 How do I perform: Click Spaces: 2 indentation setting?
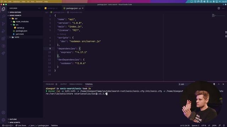point(195,126)
